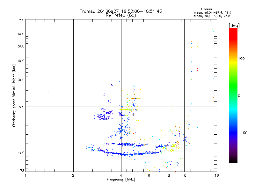255x191 pixels.
Task: Click the x-axis label '10'
Action: (184, 175)
